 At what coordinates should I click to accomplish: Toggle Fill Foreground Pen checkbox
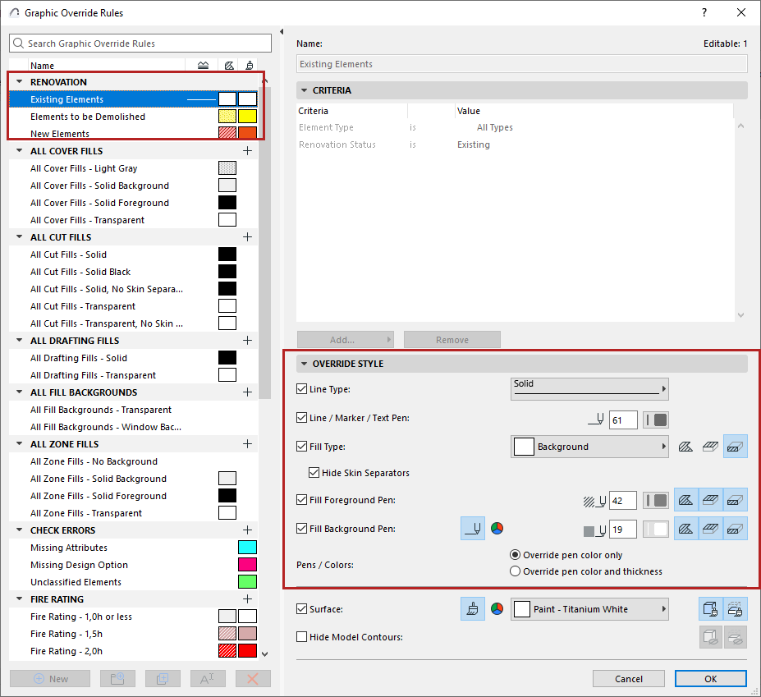(302, 499)
